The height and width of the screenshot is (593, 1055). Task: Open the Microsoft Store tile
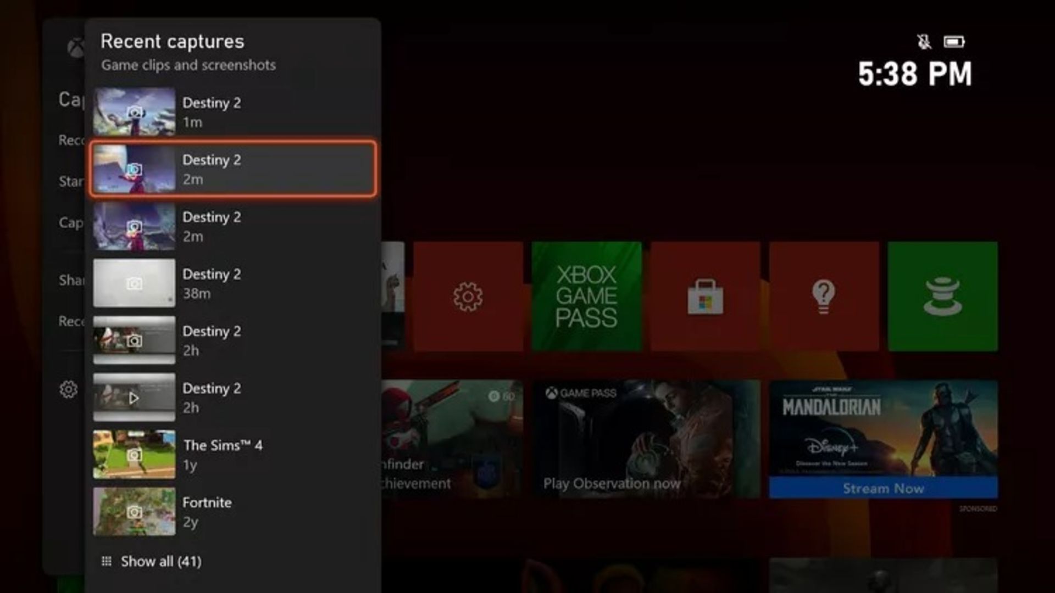tap(705, 296)
